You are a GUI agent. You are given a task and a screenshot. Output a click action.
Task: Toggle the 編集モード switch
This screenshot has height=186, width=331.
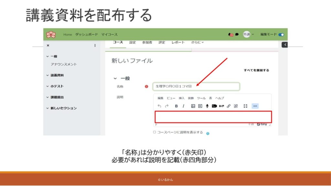(281, 35)
